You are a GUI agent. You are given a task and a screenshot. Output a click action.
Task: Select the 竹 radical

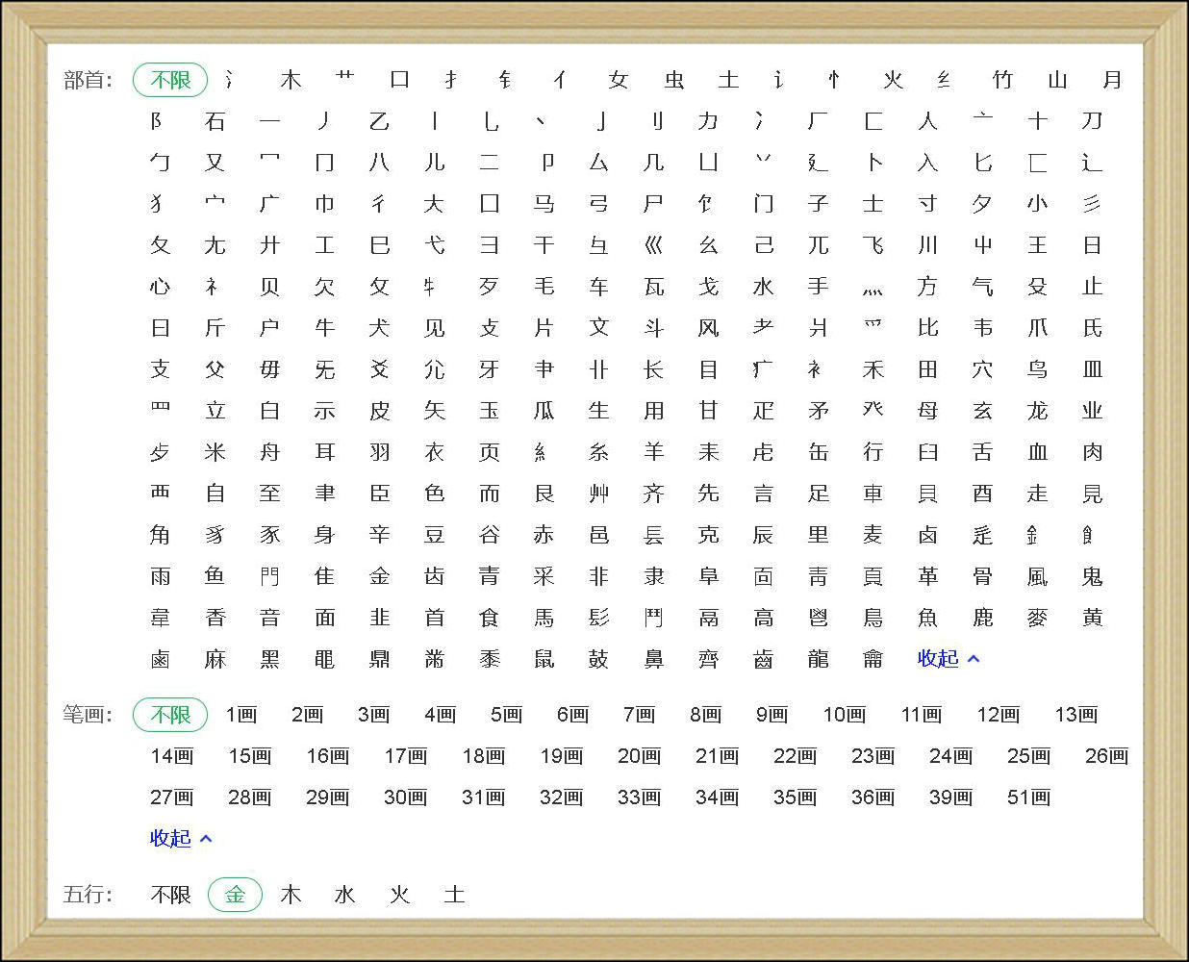coord(1002,80)
